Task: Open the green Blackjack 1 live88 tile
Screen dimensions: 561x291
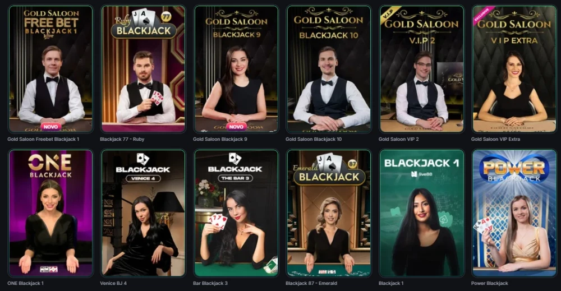Action: (421, 213)
